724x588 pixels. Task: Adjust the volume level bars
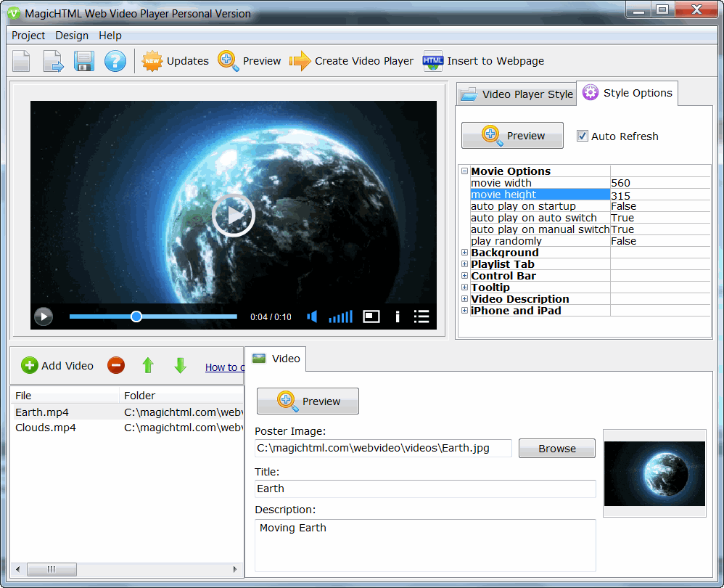tap(340, 317)
